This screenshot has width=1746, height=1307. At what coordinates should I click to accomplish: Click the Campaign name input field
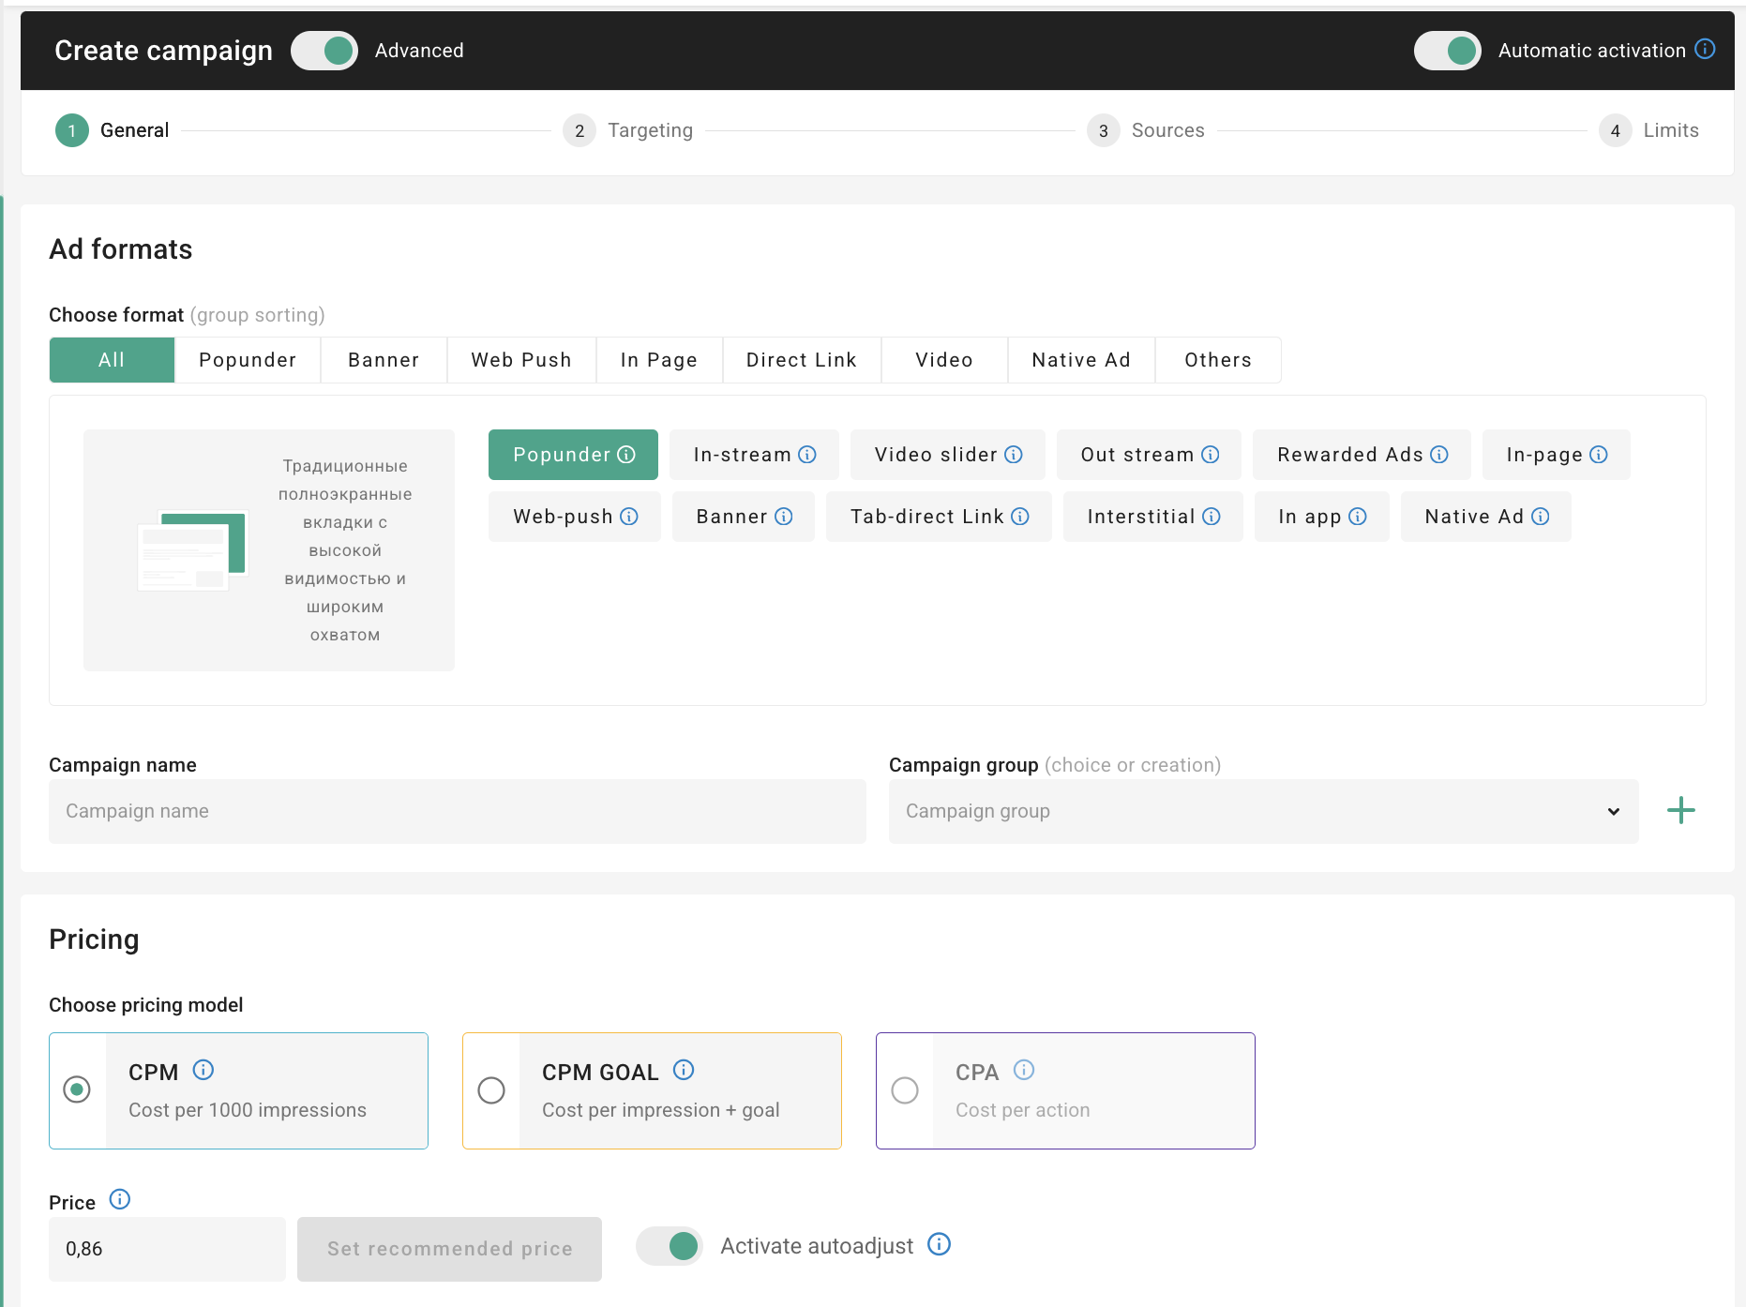[457, 811]
